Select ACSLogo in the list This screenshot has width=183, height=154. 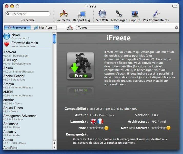pyautogui.click(x=28, y=62)
